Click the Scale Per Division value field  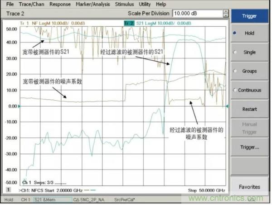195,14
